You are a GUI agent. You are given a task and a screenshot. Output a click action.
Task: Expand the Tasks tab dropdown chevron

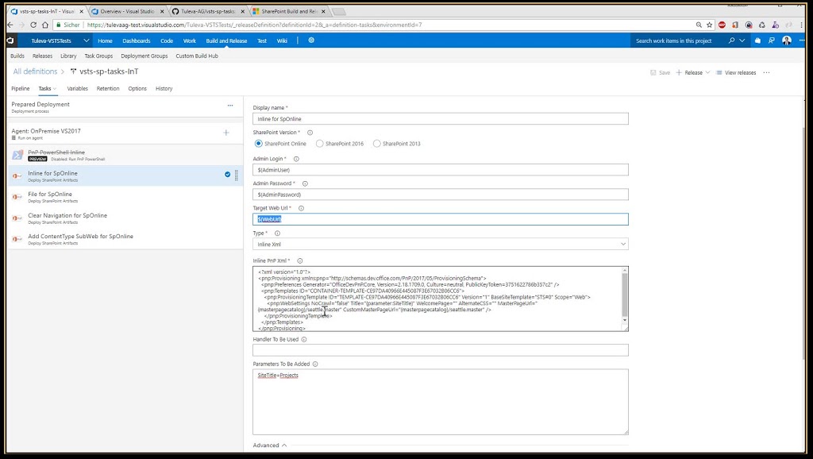click(55, 89)
